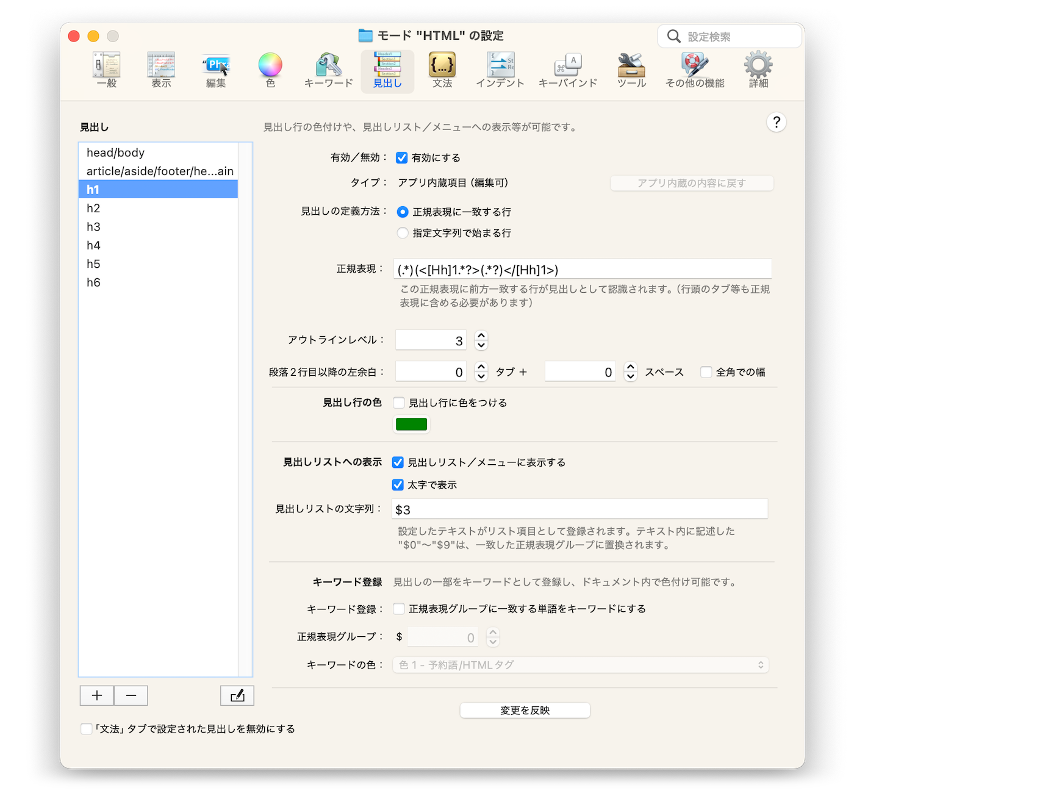Click the edit heading name pencil button
1037x793 pixels.
coord(237,695)
